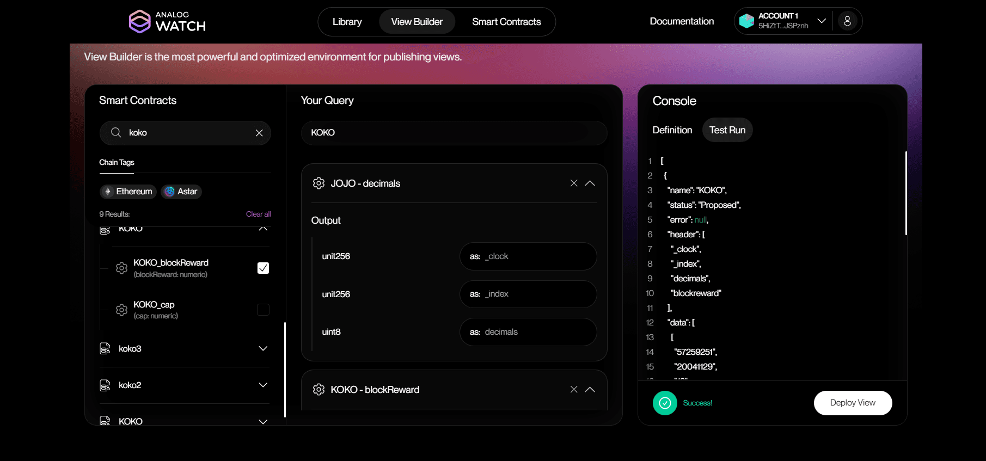Viewport: 986px width, 461px height.
Task: Click the koko2 contract icon
Action: click(x=105, y=385)
